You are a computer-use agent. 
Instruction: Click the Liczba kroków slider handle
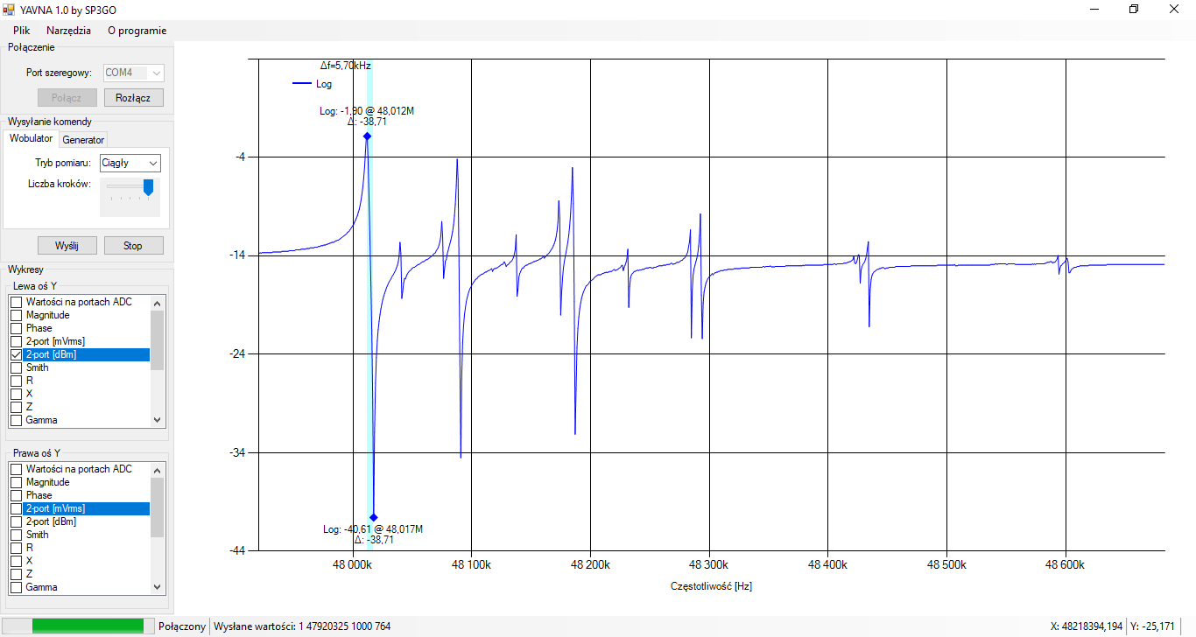coord(149,186)
